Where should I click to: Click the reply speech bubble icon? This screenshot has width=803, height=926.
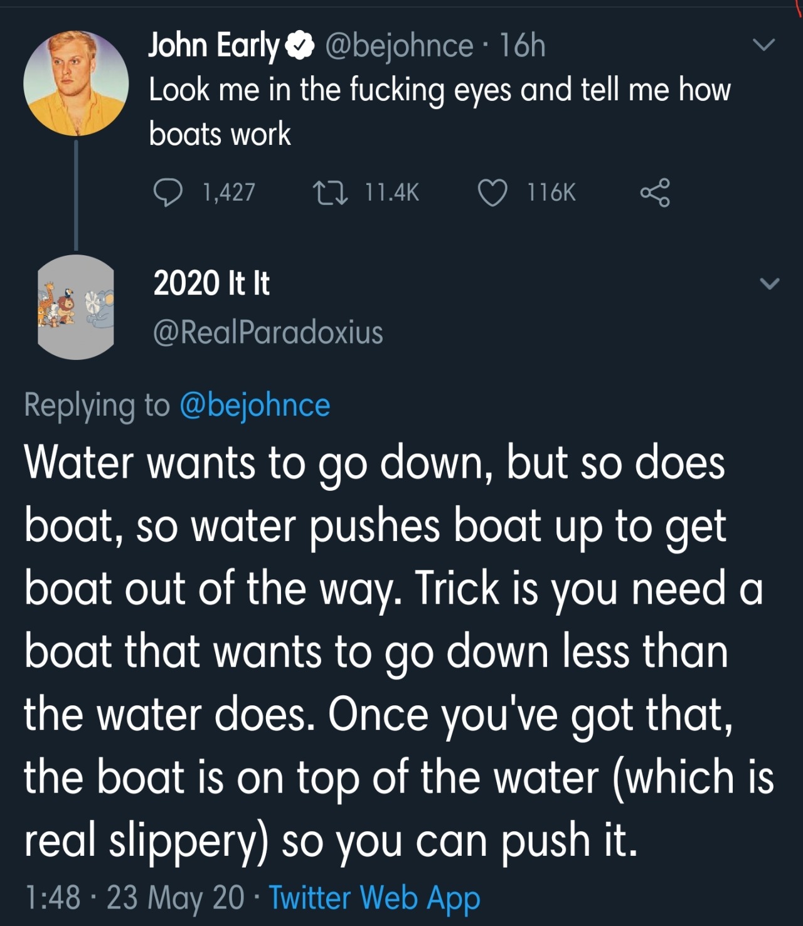pos(168,192)
